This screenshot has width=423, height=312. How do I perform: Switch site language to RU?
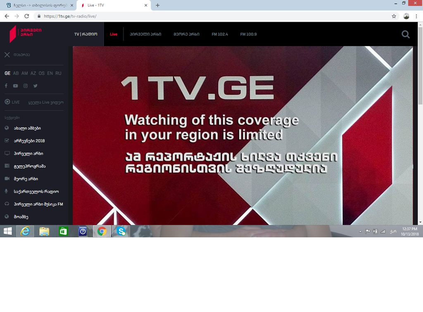point(58,73)
